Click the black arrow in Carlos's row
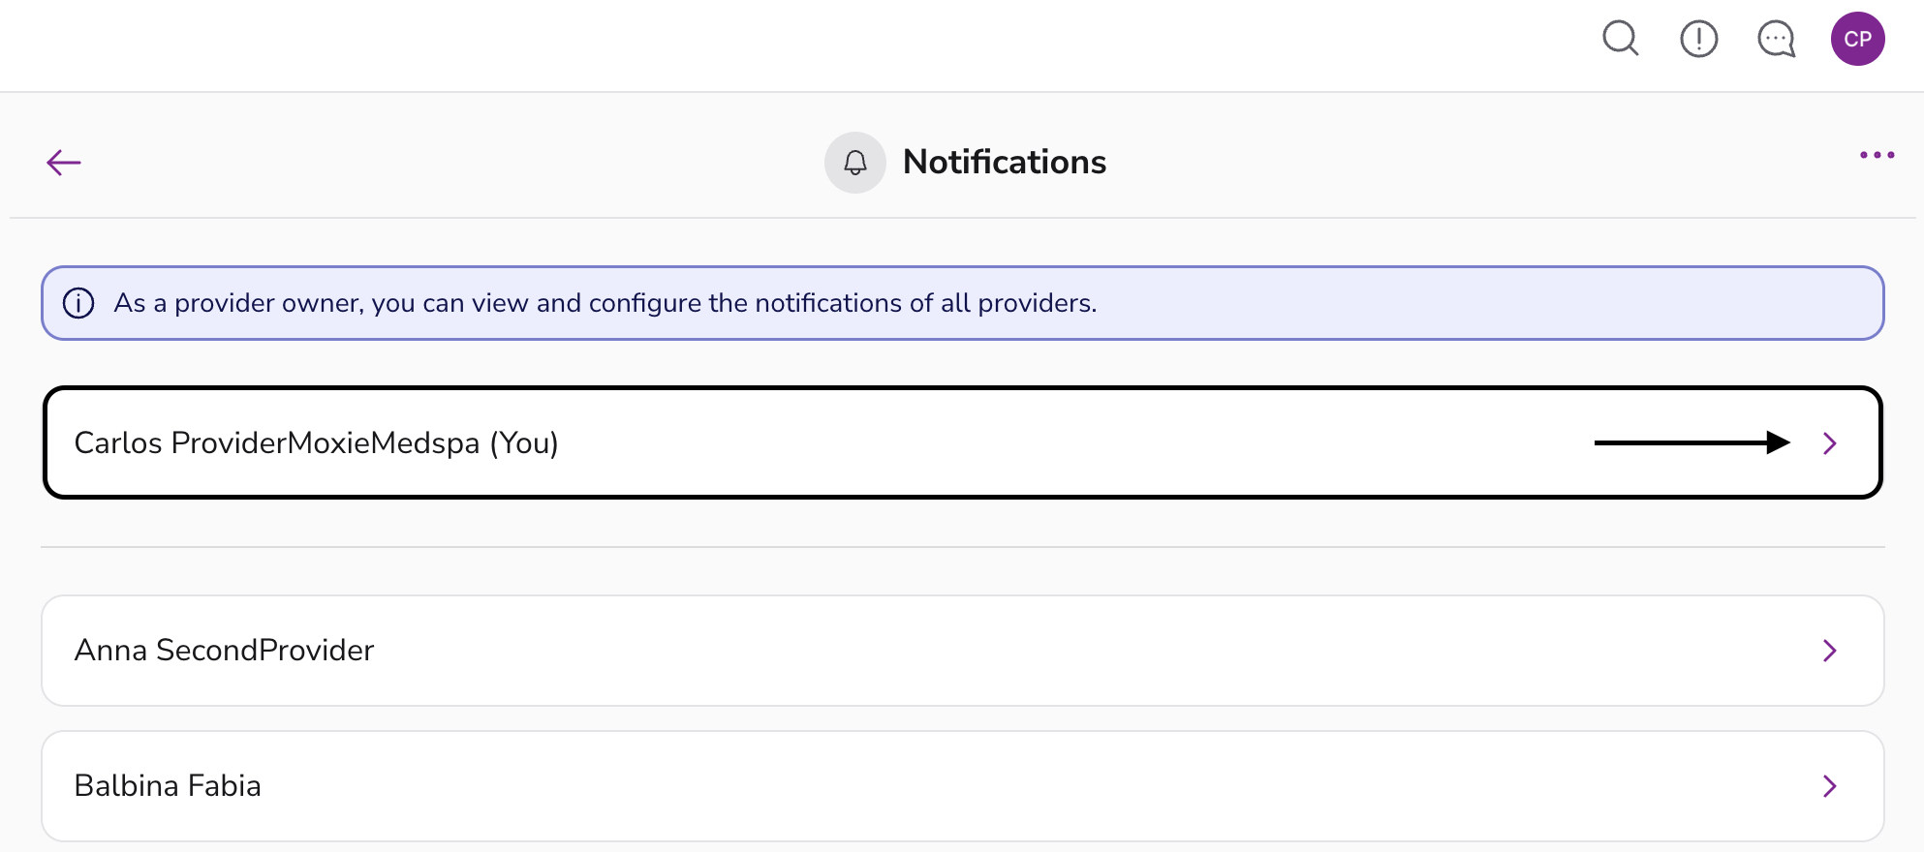Screen dimensions: 1924x852 point(1691,443)
